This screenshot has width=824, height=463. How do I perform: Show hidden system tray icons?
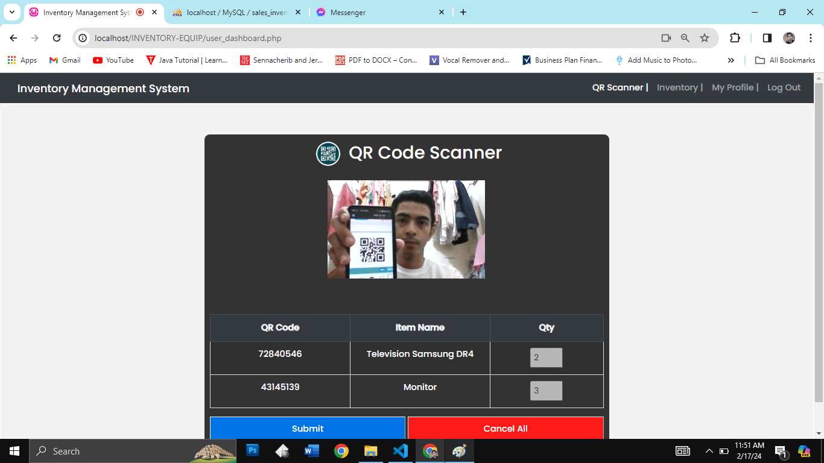click(709, 450)
